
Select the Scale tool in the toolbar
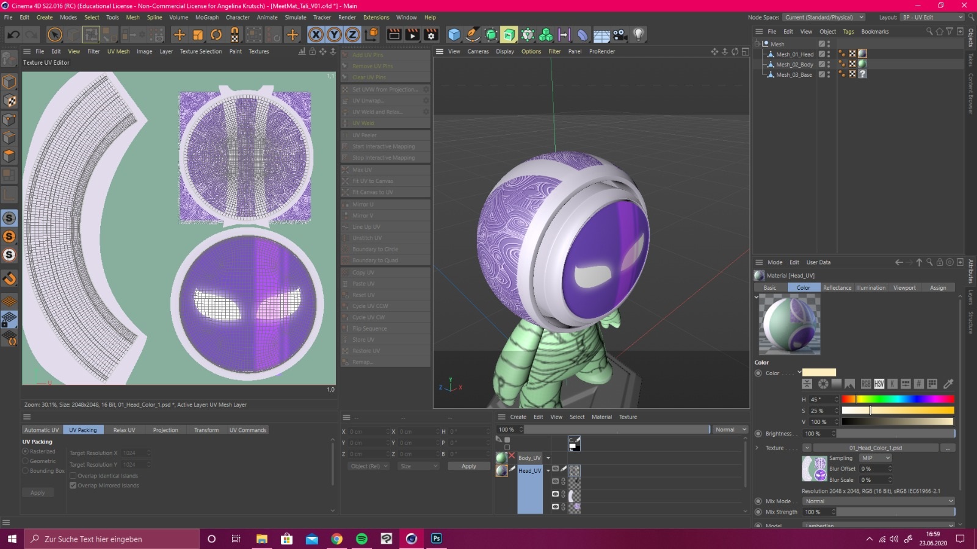[x=198, y=35]
